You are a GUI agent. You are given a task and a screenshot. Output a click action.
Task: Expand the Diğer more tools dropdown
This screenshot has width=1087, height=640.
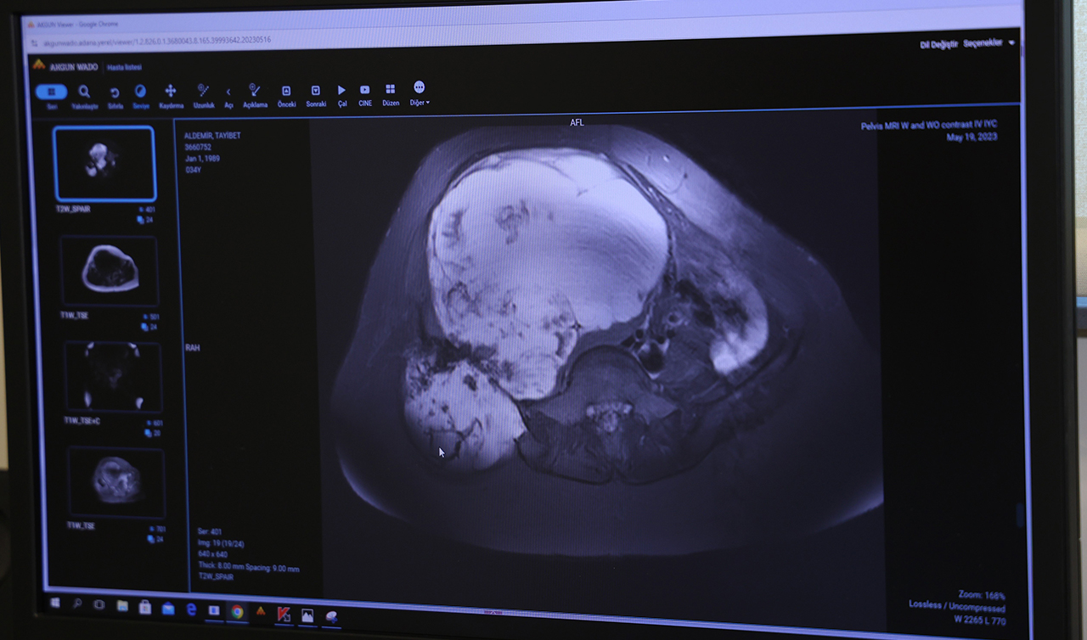coord(419,90)
